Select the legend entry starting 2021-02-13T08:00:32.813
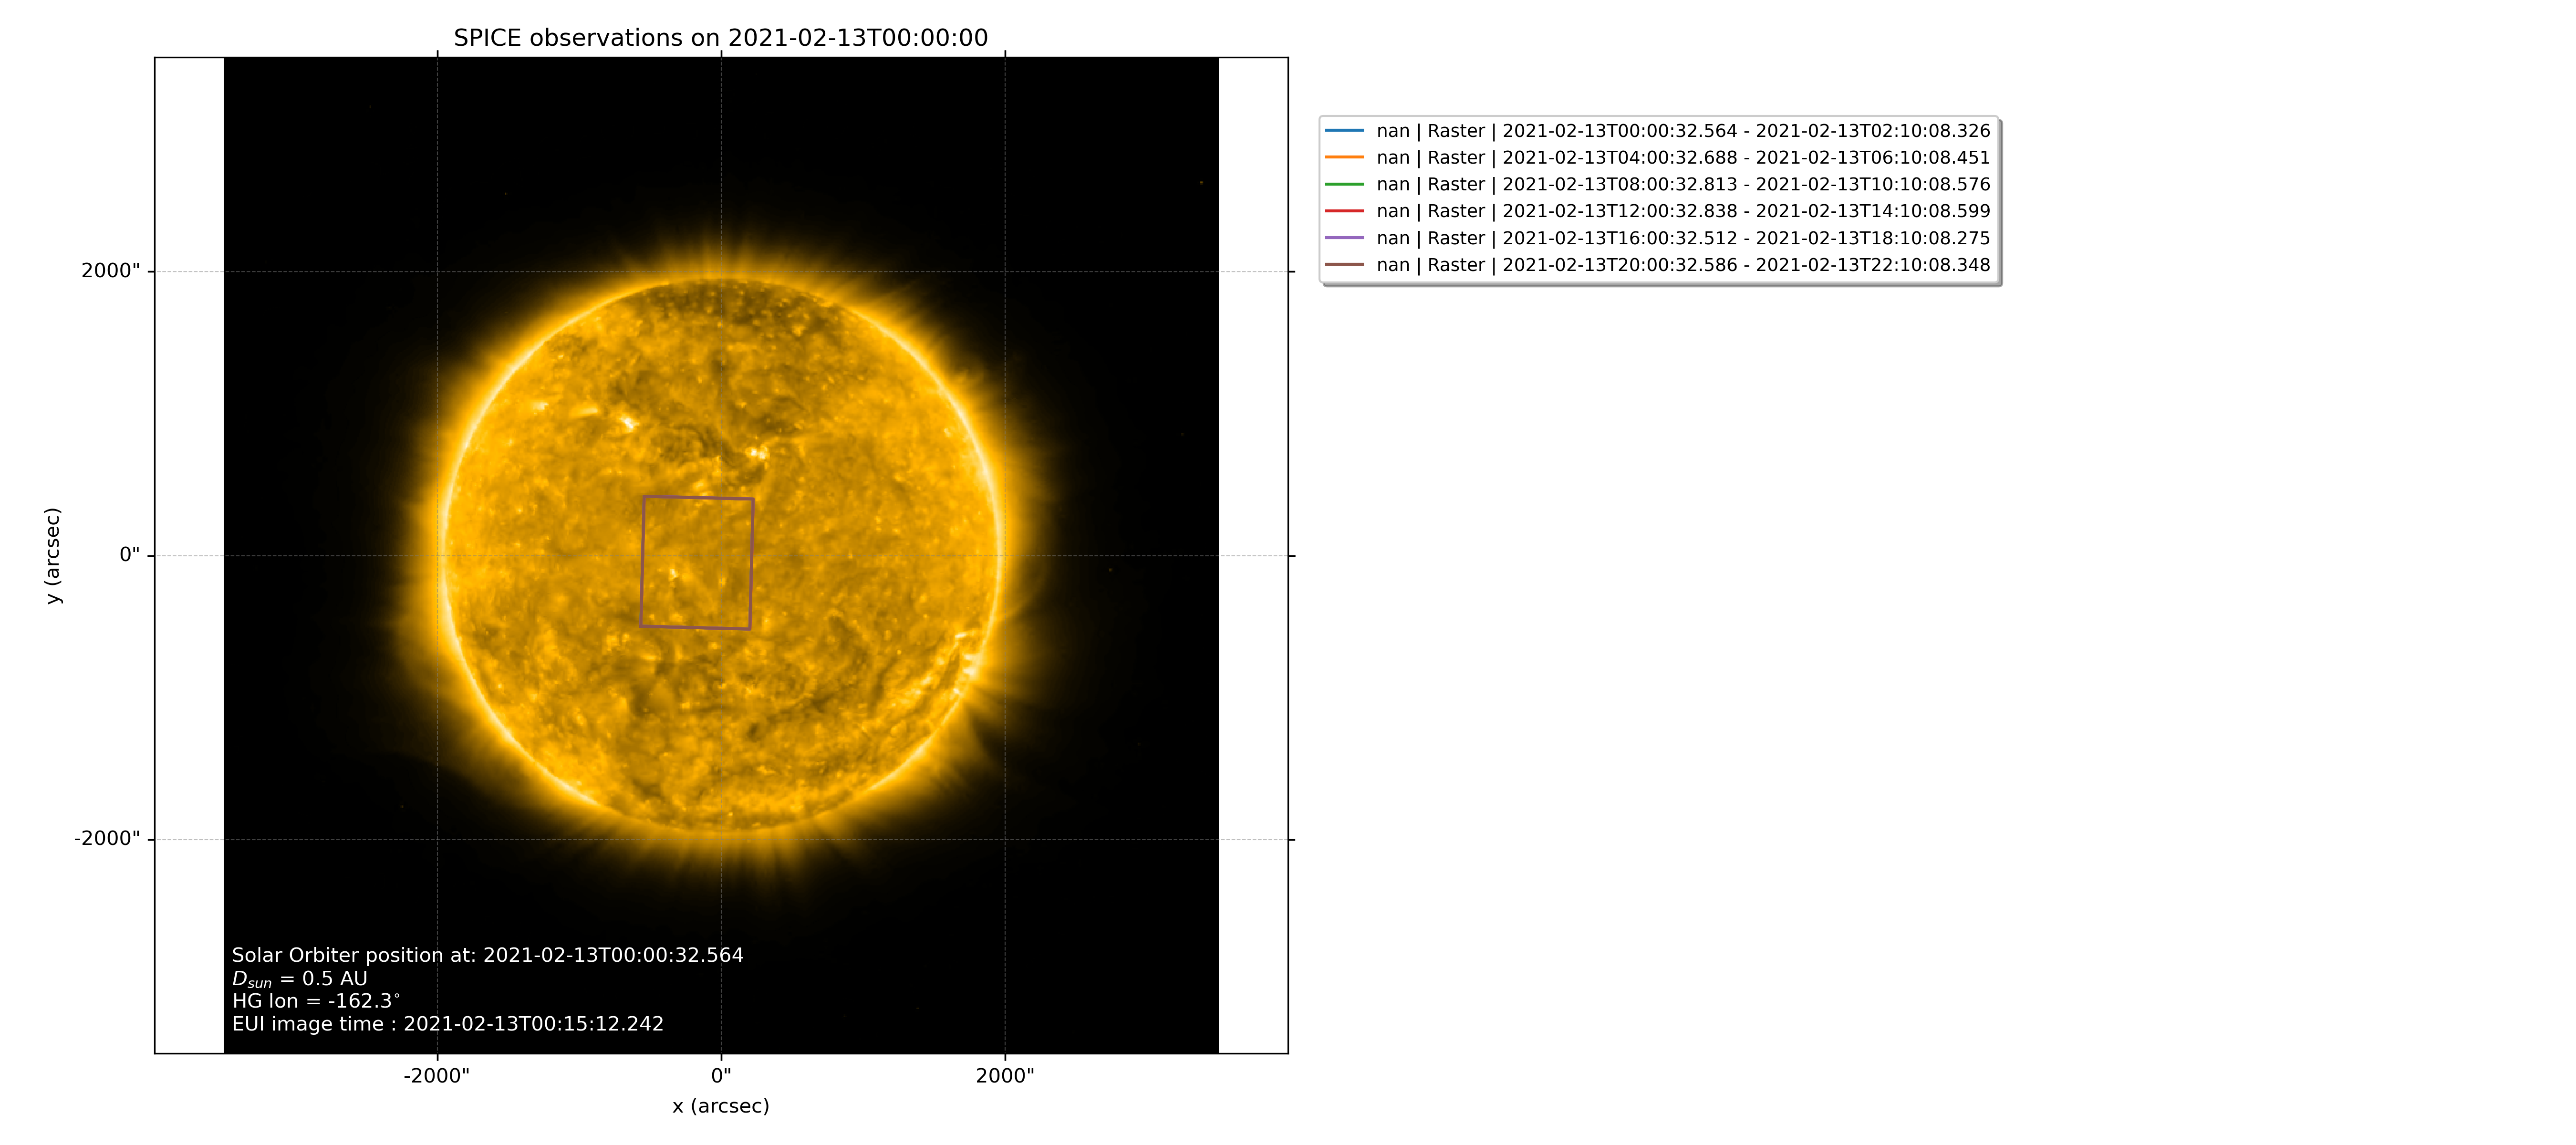This screenshot has height=1145, width=2576. [1682, 185]
